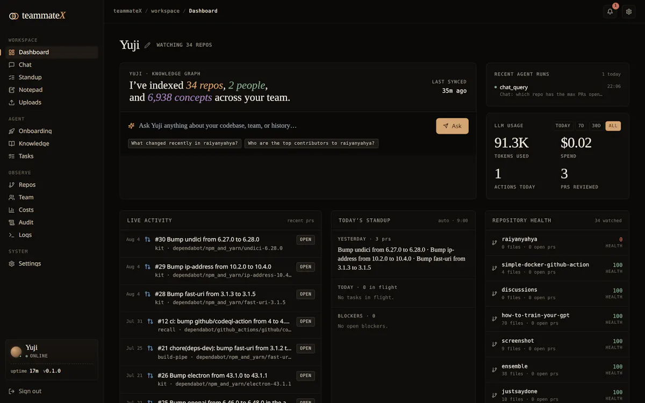Click the 2 people highlighted text

(246, 85)
